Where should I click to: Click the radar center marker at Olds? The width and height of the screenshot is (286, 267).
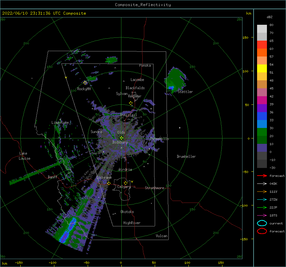[x=121, y=138]
